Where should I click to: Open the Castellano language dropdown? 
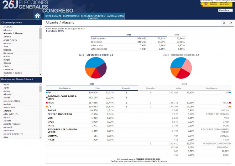[225, 10]
